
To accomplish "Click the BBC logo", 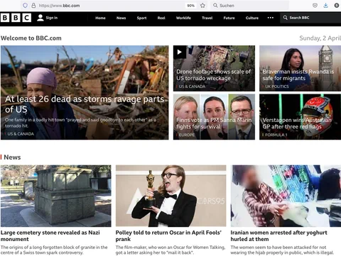I will (16, 18).
